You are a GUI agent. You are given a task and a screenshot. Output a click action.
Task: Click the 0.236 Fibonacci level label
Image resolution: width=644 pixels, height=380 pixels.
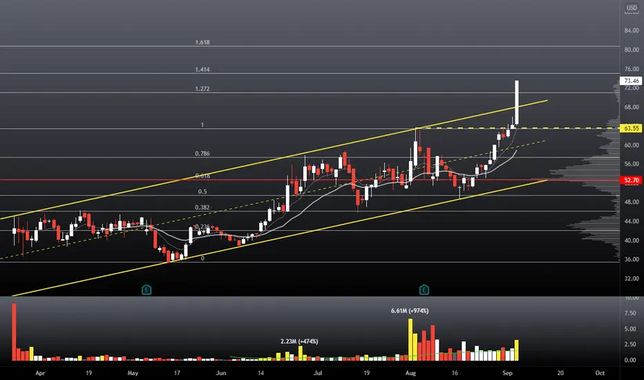(x=202, y=227)
